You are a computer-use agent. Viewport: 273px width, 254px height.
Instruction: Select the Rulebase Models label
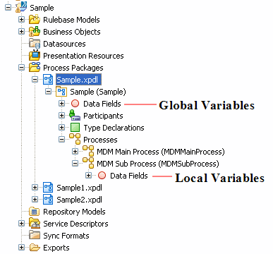coord(71,20)
